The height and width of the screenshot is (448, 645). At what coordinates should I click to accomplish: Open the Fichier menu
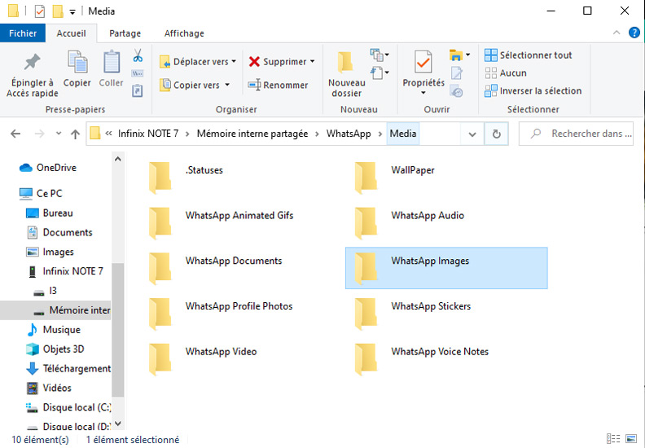coord(23,33)
